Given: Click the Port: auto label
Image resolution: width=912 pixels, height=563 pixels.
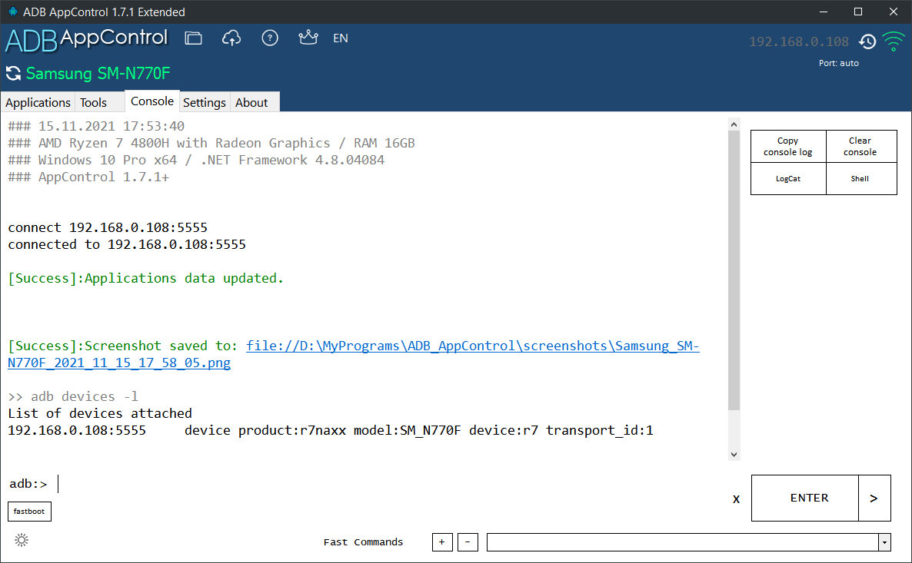Looking at the screenshot, I should (838, 63).
